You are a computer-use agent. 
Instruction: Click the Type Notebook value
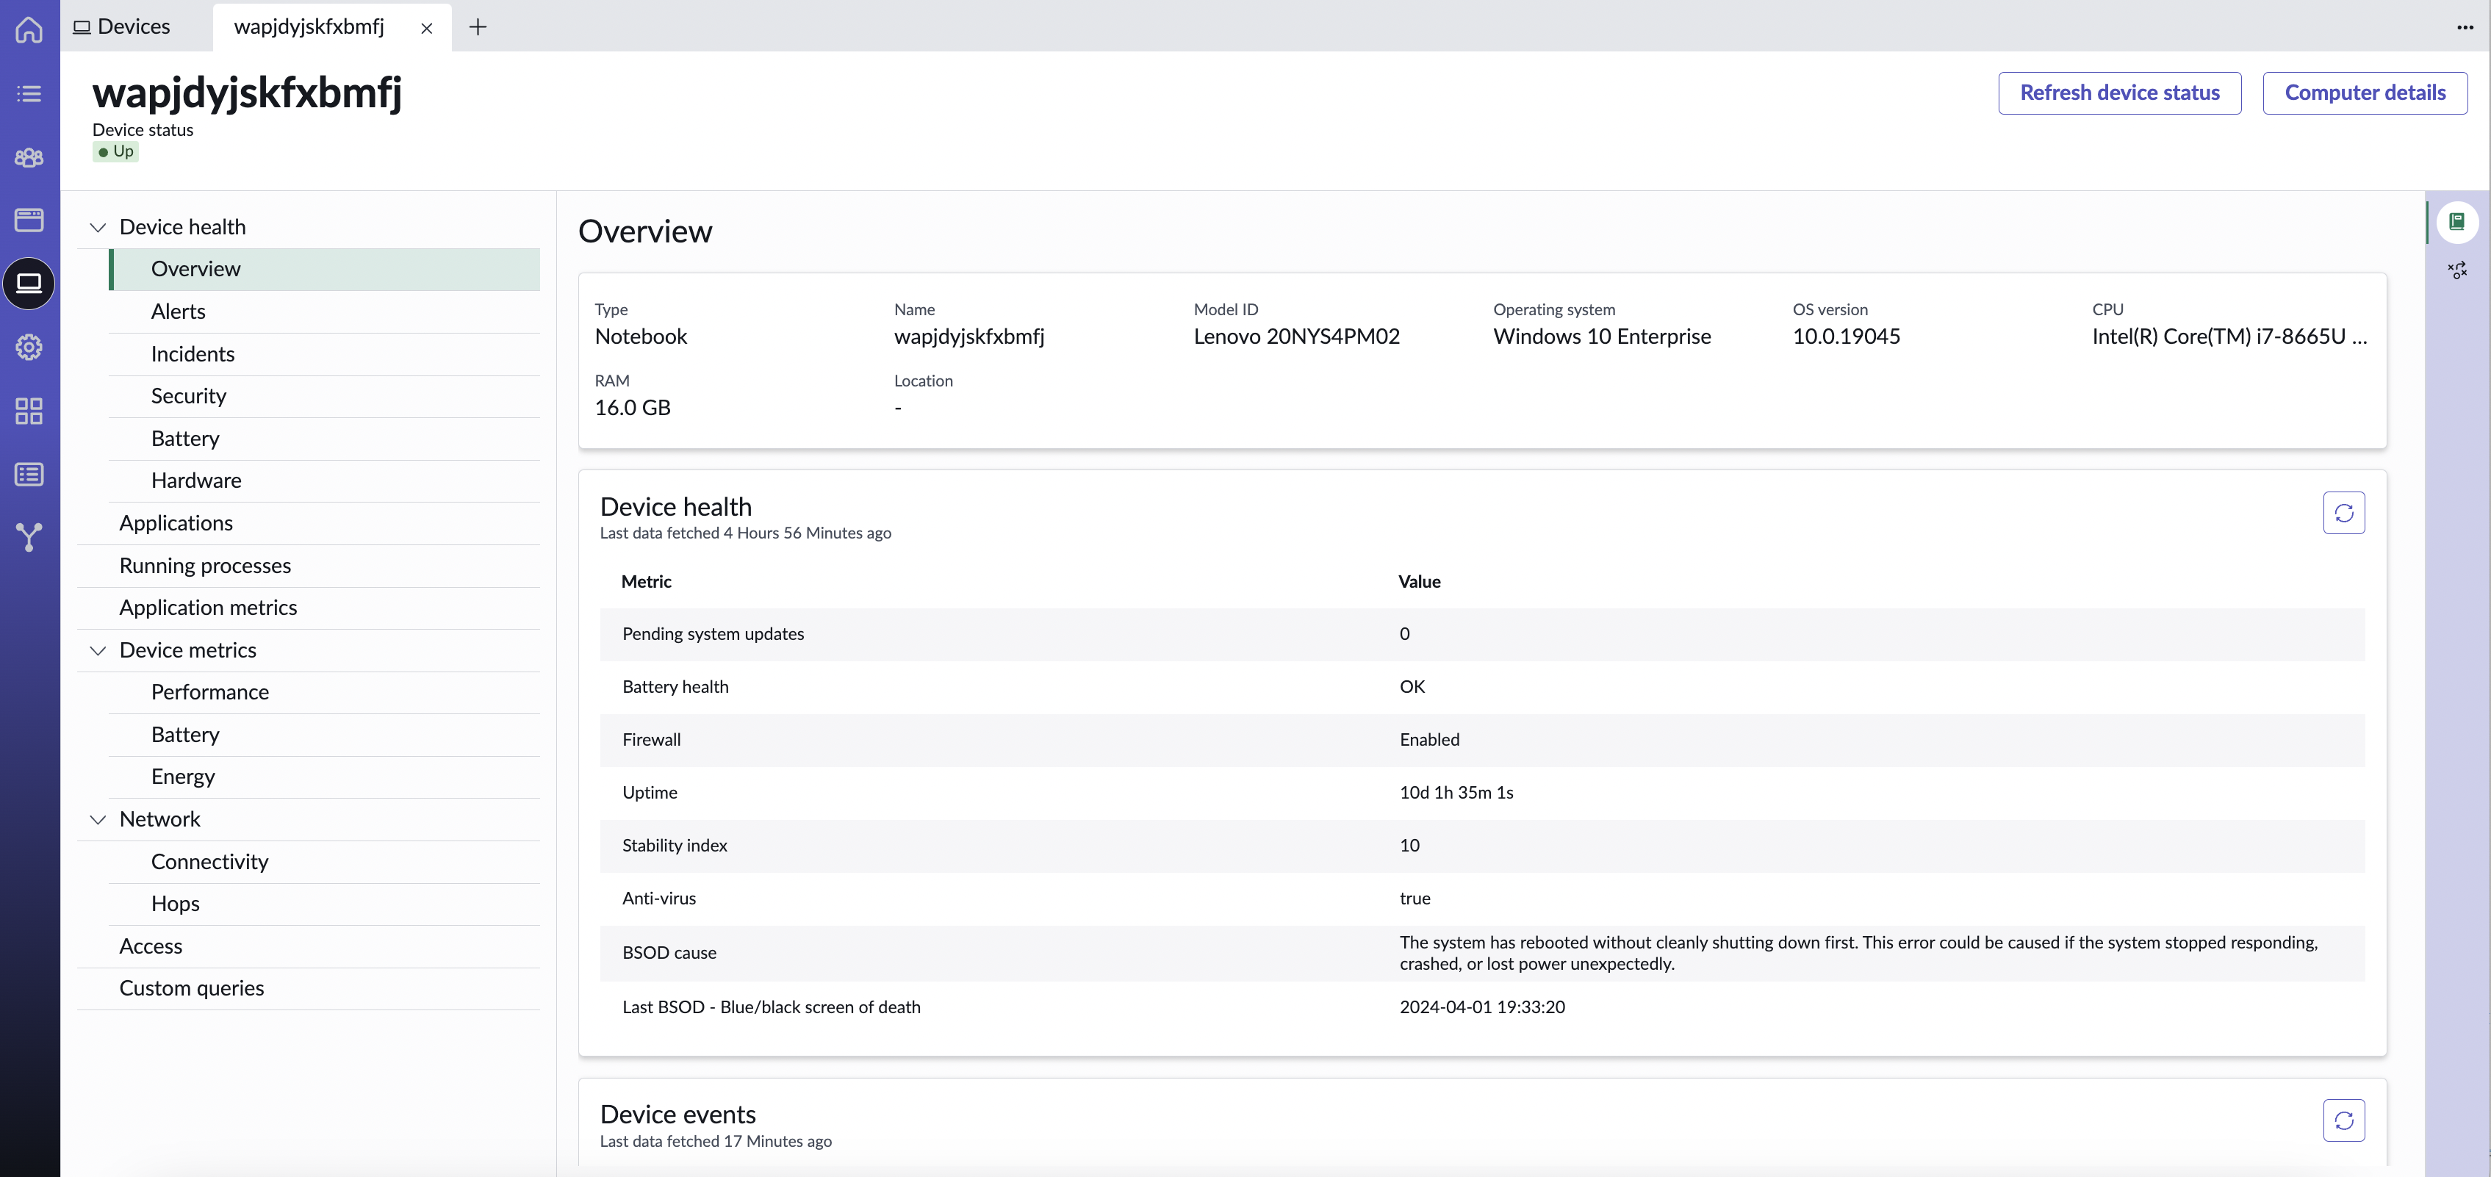[641, 336]
